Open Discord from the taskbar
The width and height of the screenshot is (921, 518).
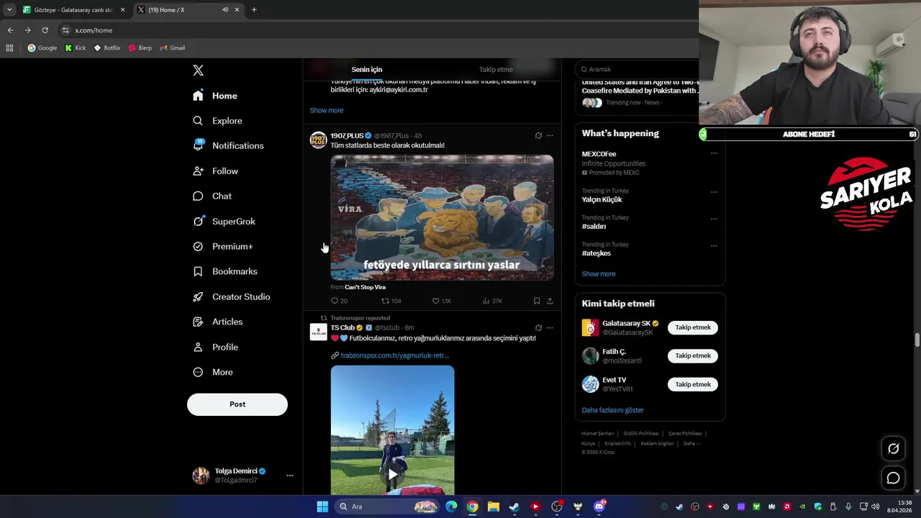(x=599, y=506)
